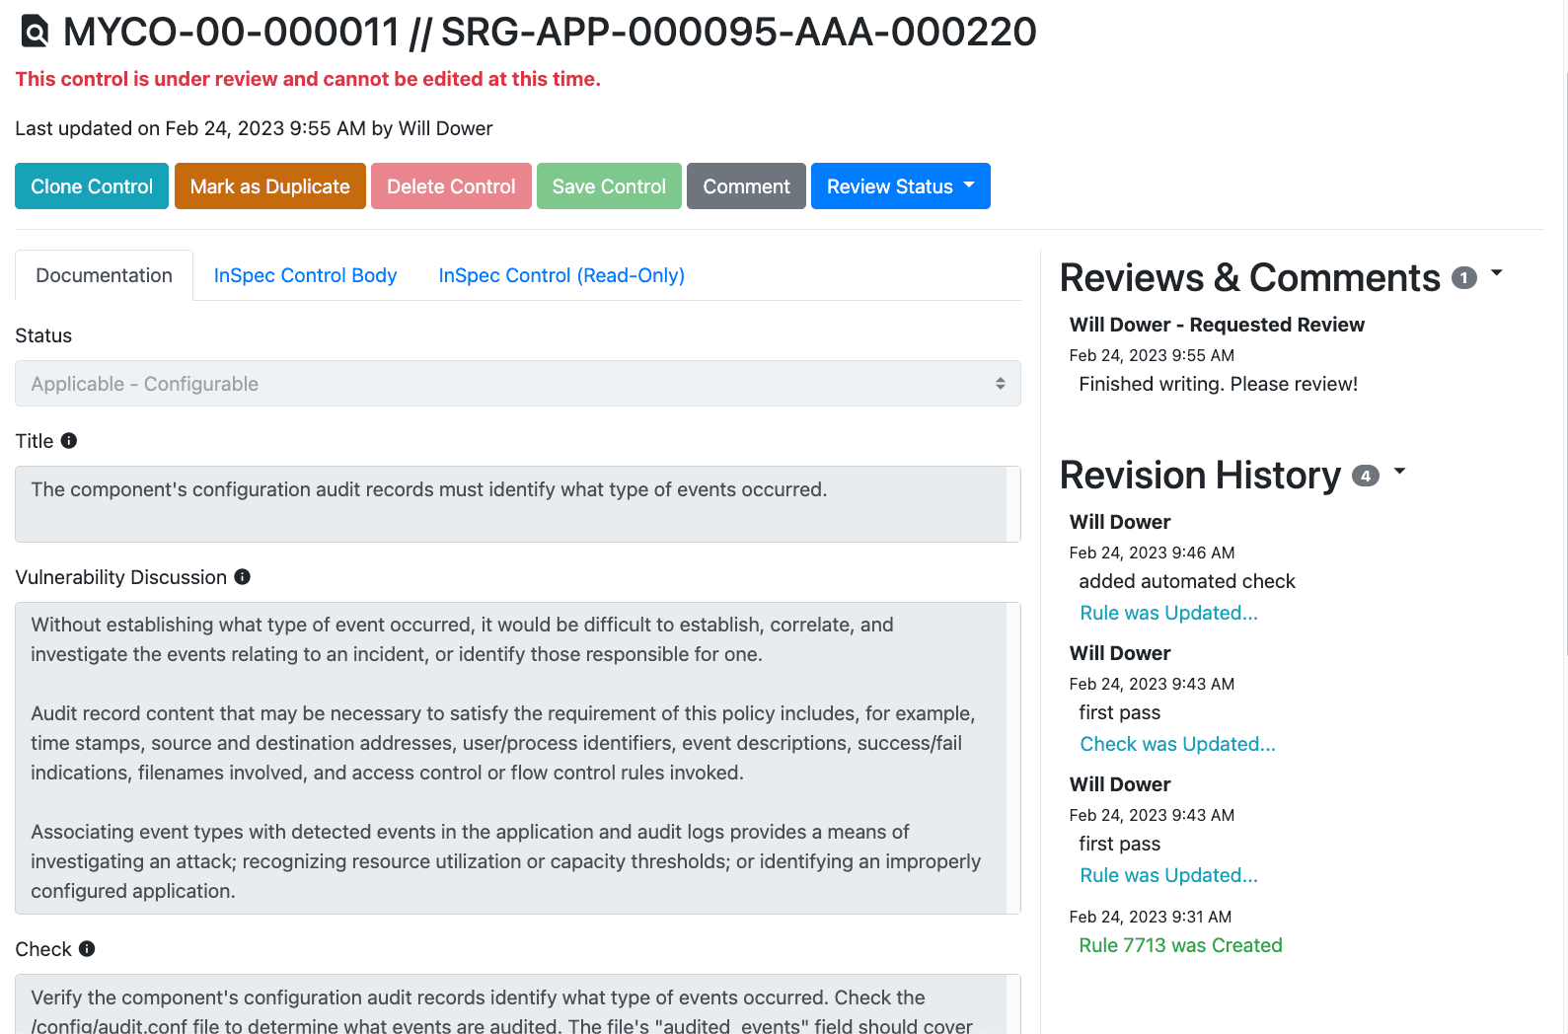Open the InSpec Control (Read-Only) tab
The width and height of the screenshot is (1568, 1034).
tap(560, 275)
